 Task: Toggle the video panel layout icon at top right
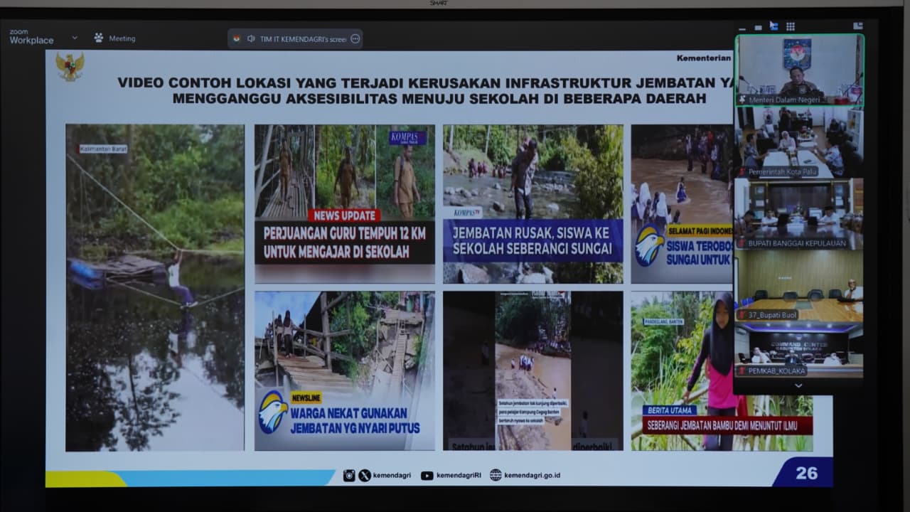[857, 26]
